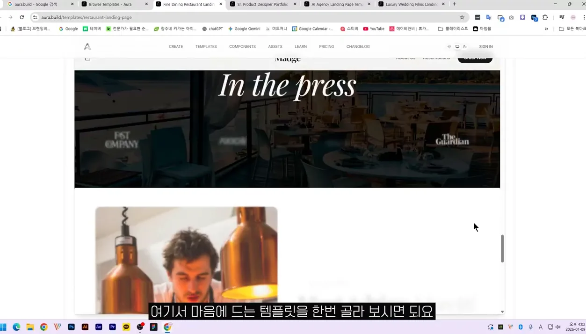The image size is (586, 334).
Task: Click the Order Now button in preview
Action: (x=475, y=59)
